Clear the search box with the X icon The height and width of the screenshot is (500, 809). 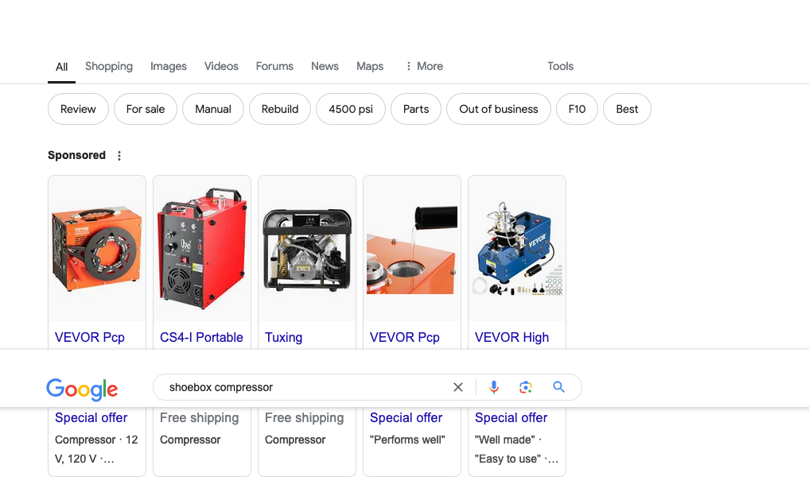pos(457,387)
